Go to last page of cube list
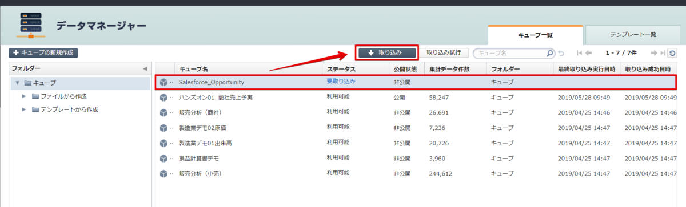This screenshot has height=207, width=686. [x=663, y=53]
